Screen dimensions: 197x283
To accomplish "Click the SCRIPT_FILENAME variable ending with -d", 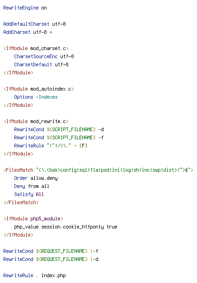I will click(x=71, y=129).
